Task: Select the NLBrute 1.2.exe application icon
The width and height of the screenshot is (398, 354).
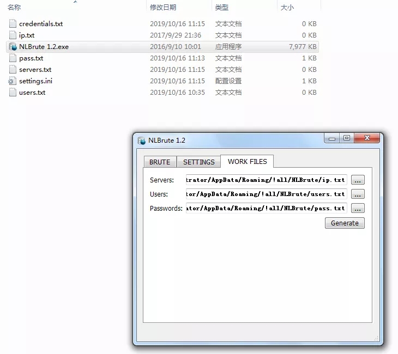Action: [13, 47]
